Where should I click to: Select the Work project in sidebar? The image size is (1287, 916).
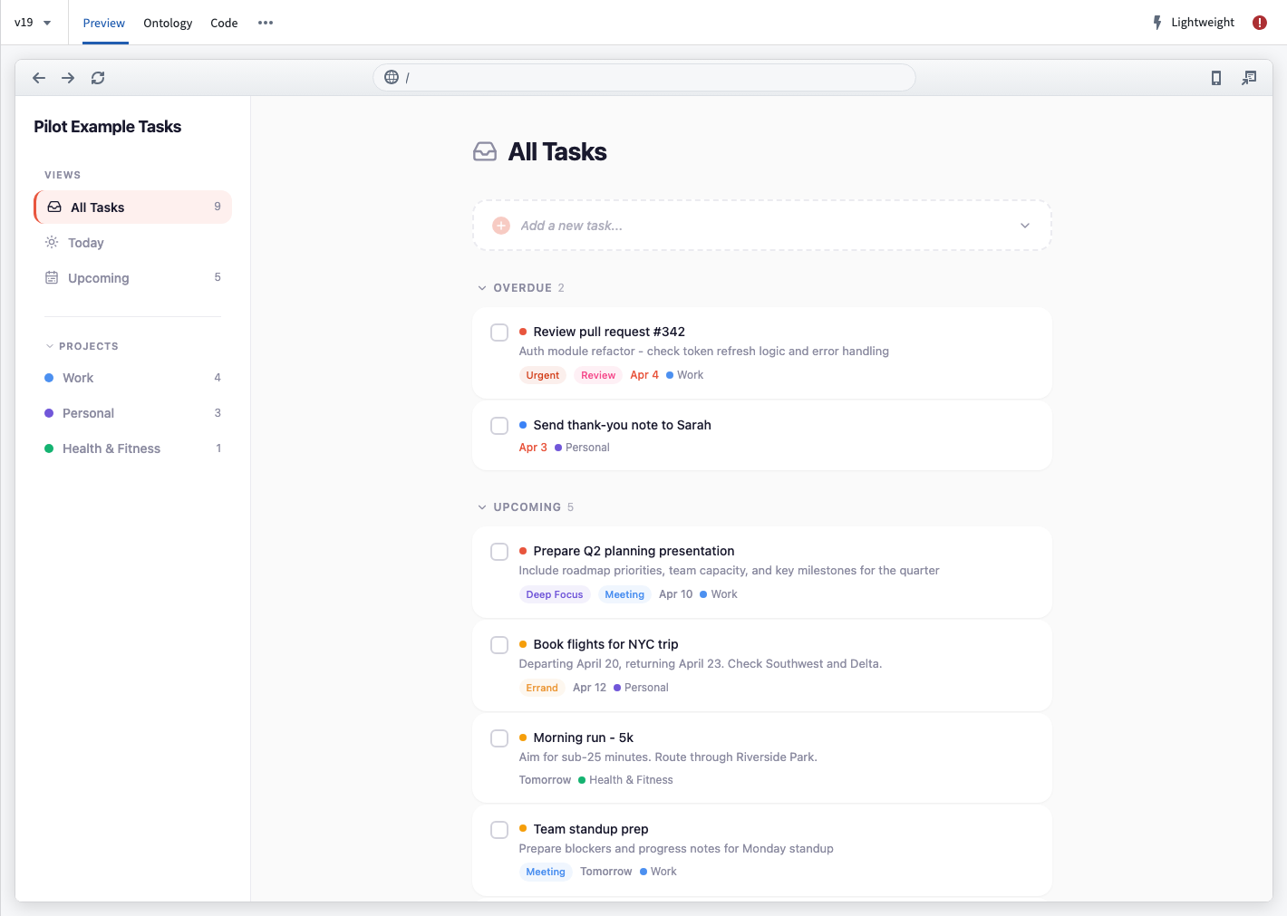click(x=78, y=378)
